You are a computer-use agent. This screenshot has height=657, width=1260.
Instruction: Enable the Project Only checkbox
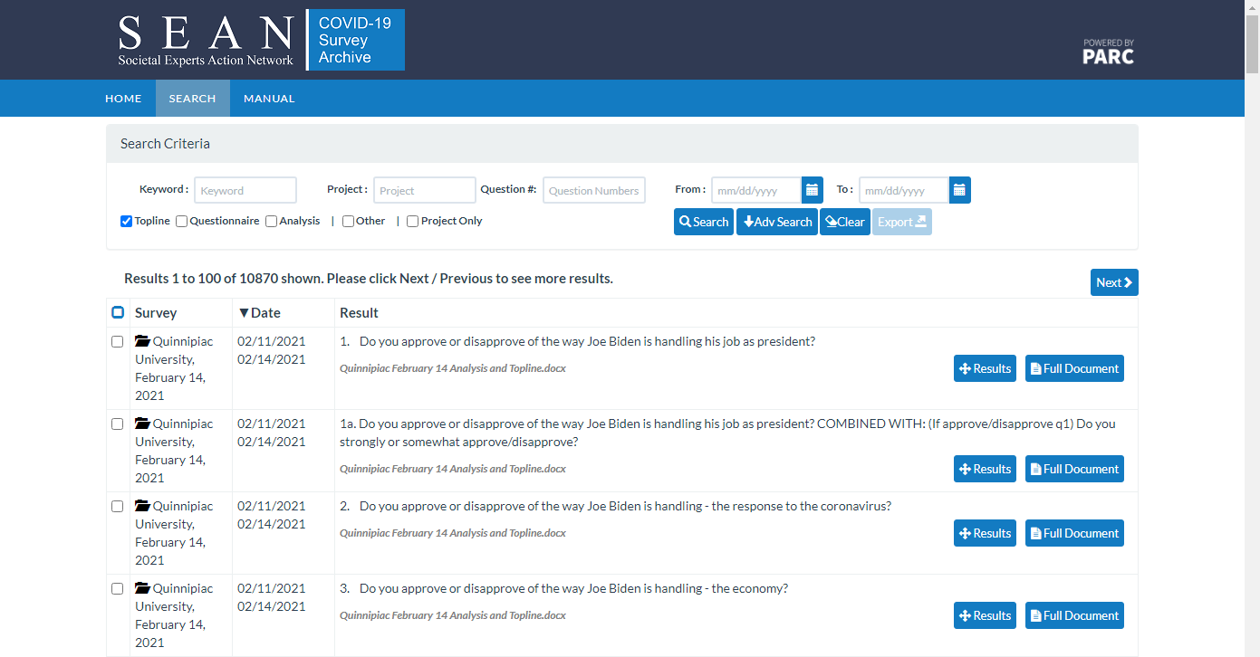click(x=412, y=221)
